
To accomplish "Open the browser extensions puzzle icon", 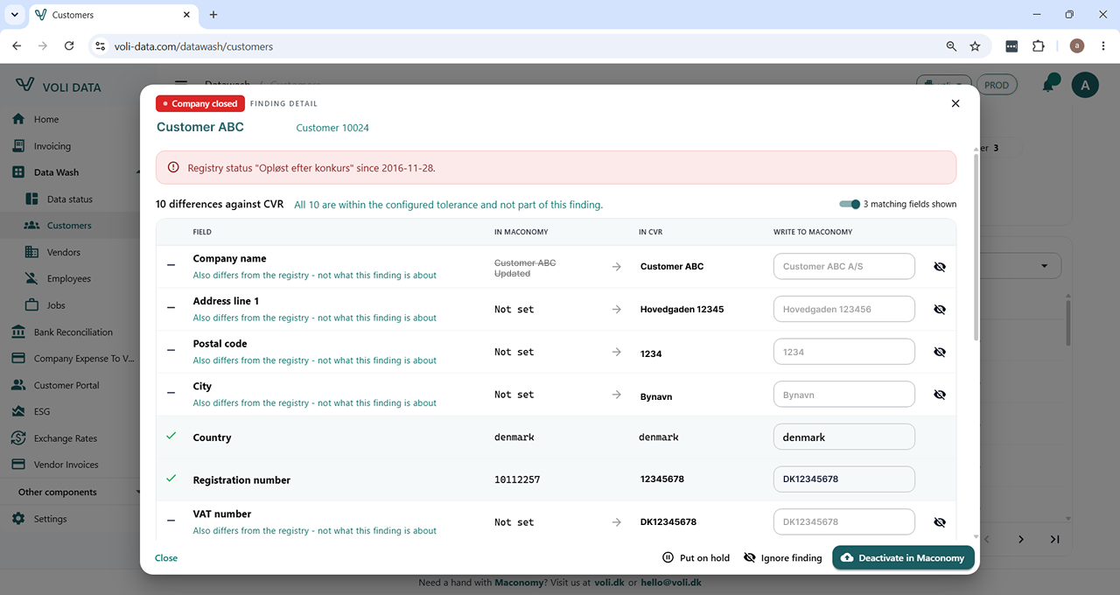I will (x=1039, y=46).
